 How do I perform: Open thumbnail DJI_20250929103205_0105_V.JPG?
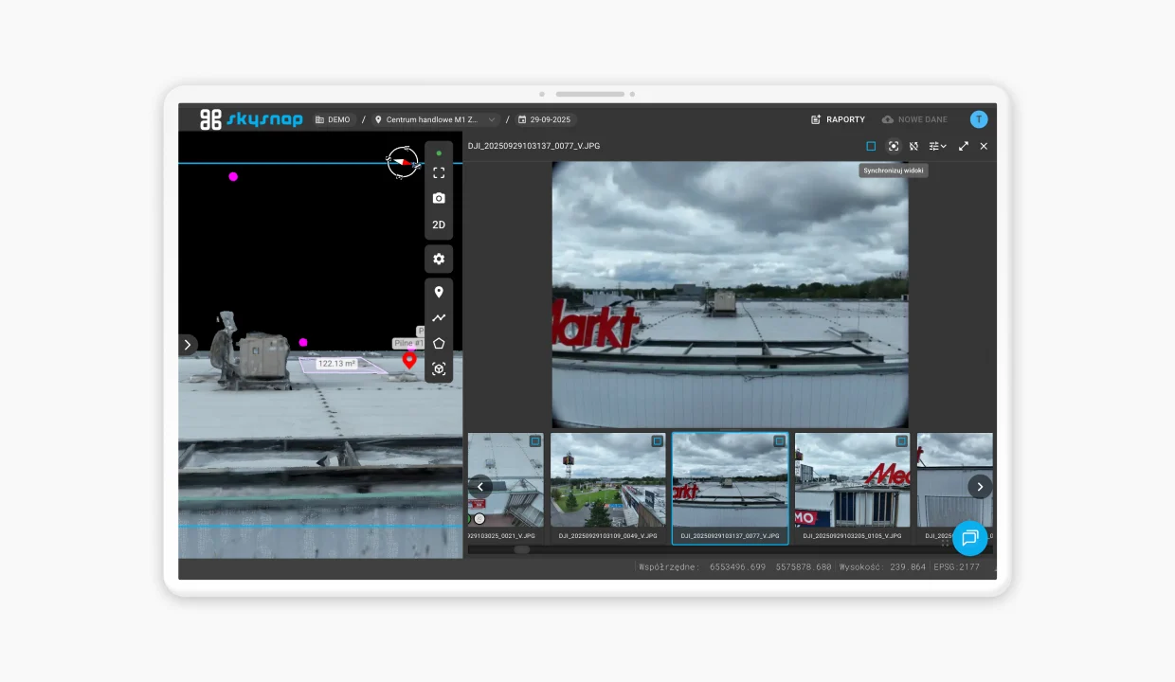[853, 487]
